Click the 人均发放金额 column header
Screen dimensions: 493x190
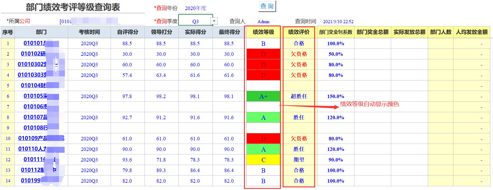[471, 32]
